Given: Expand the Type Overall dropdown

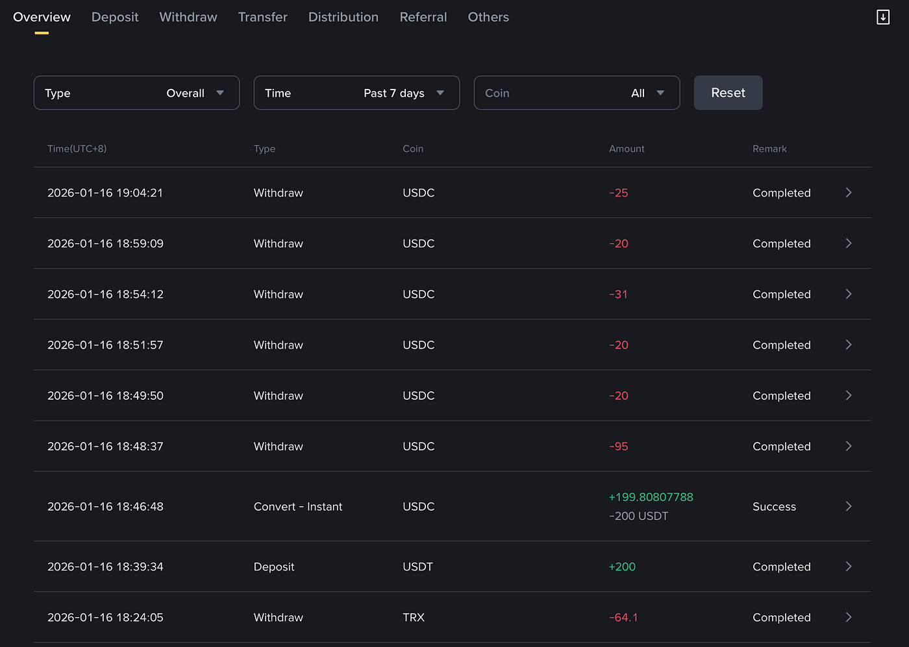Looking at the screenshot, I should (x=136, y=93).
